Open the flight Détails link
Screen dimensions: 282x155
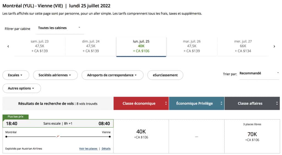106,149
